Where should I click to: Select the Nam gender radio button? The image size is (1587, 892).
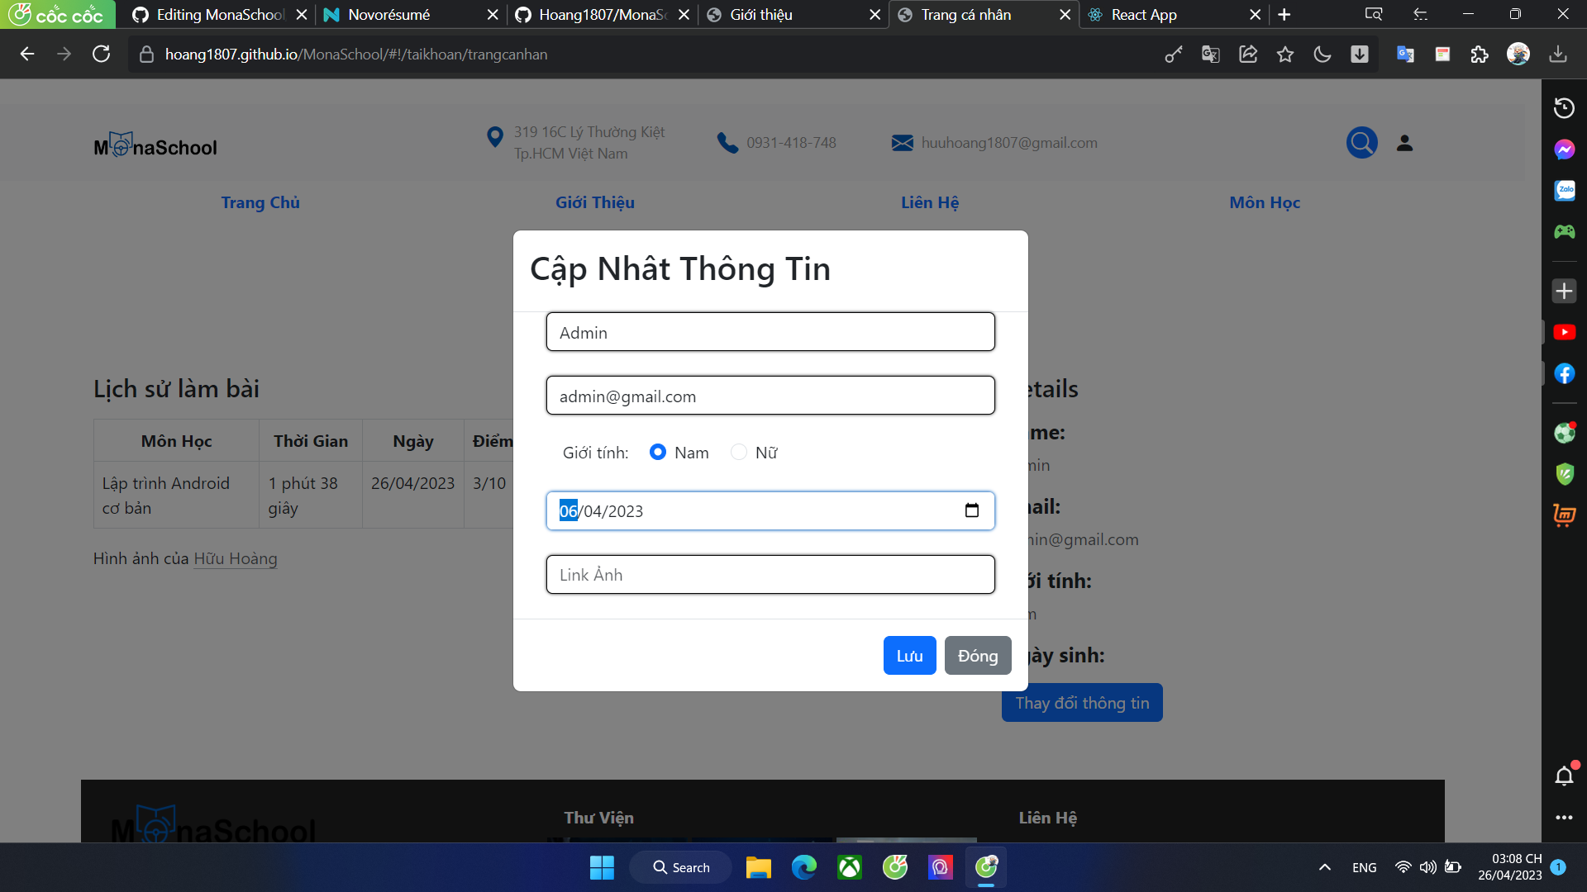(x=658, y=452)
